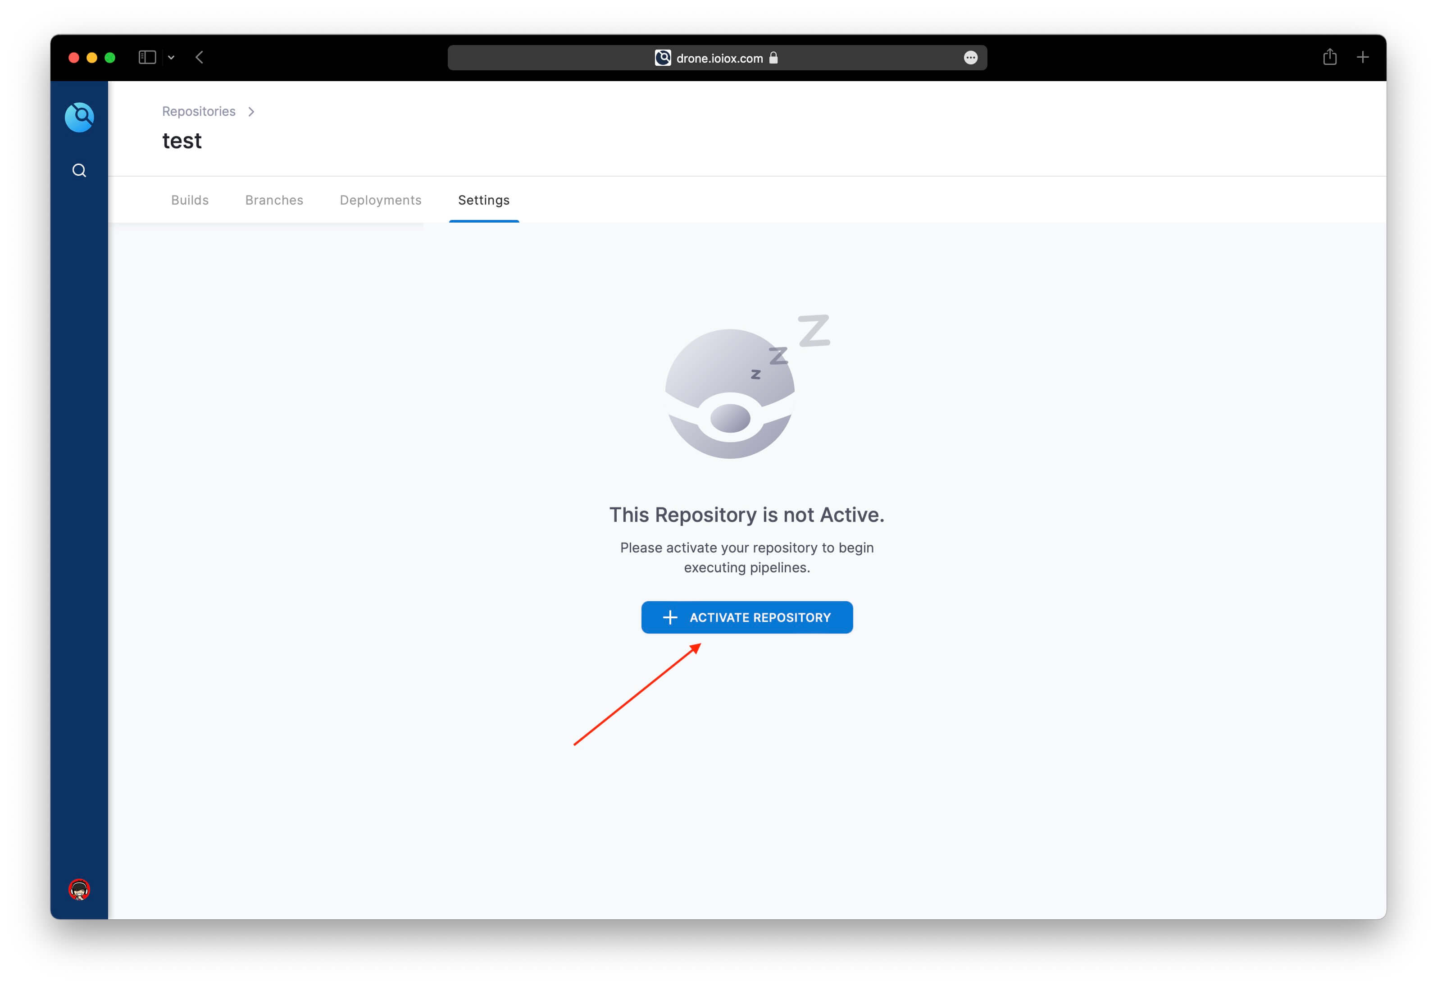Viewport: 1437px width, 986px height.
Task: Toggle the Safari sidebar panel icon
Action: point(146,58)
